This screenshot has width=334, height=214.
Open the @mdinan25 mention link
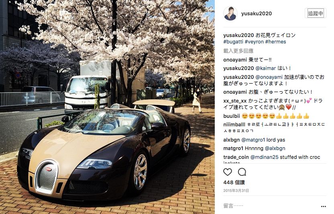point(264,157)
